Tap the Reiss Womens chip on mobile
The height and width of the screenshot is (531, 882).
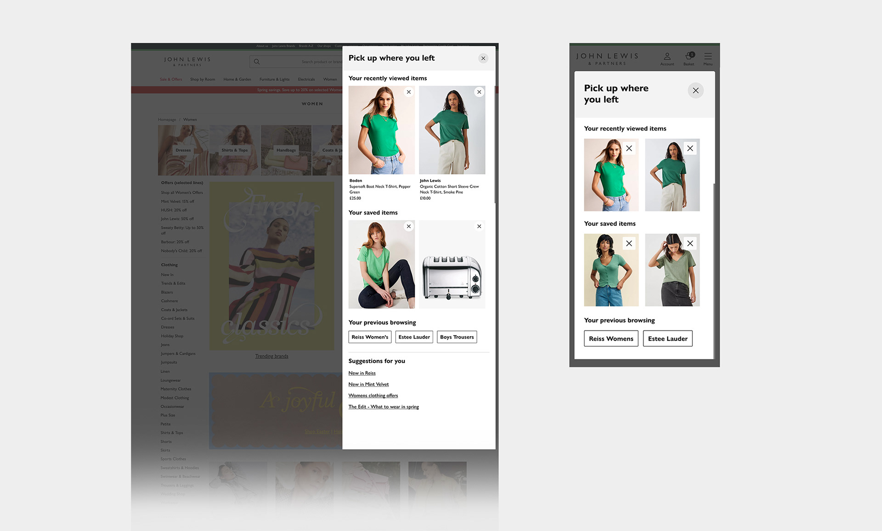pos(611,339)
